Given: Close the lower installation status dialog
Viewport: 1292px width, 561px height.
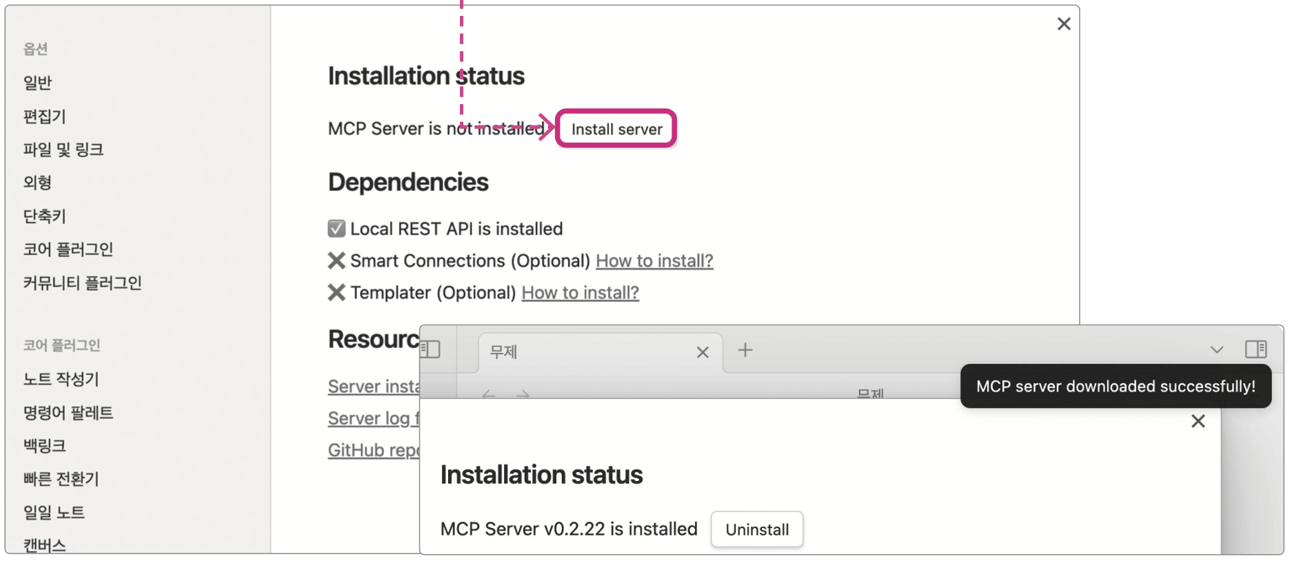Looking at the screenshot, I should pos(1198,421).
